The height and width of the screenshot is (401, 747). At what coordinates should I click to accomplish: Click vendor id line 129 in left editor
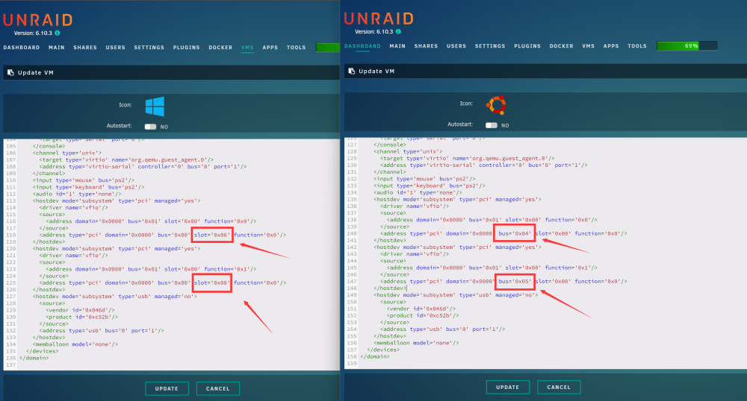click(x=80, y=310)
